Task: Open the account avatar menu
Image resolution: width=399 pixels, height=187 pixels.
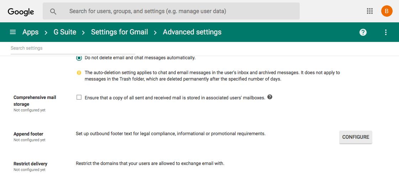Action: pyautogui.click(x=387, y=11)
